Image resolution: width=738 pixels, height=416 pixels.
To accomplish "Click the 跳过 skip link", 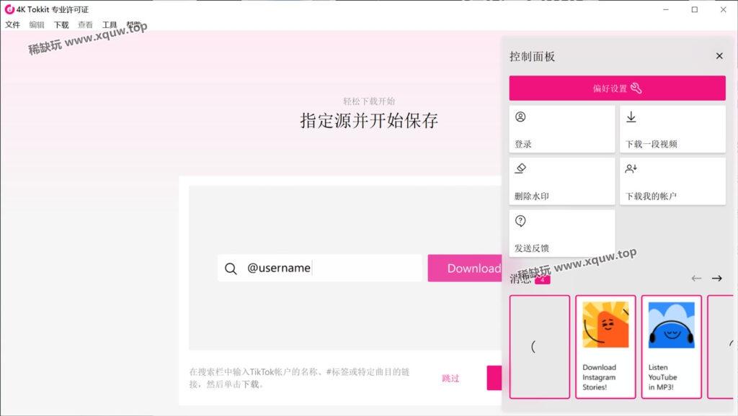I will click(450, 379).
